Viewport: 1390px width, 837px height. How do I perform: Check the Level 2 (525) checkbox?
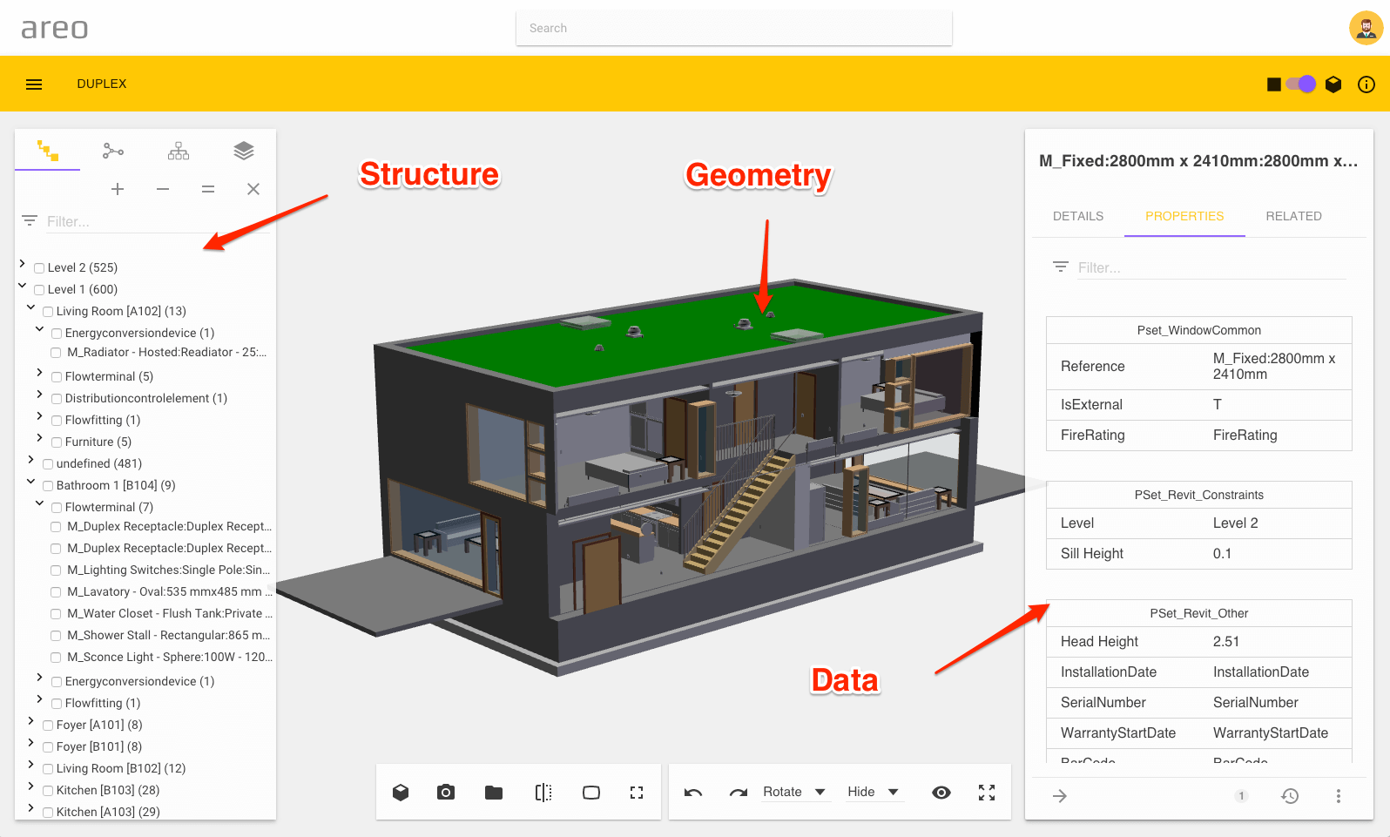tap(39, 268)
